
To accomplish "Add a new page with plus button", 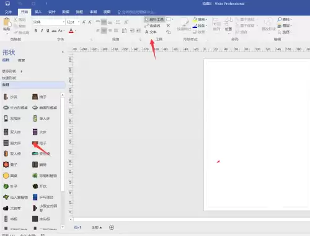I will [x=112, y=227].
